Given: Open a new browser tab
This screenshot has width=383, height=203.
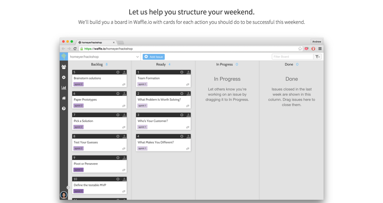Looking at the screenshot, I should pos(121,42).
